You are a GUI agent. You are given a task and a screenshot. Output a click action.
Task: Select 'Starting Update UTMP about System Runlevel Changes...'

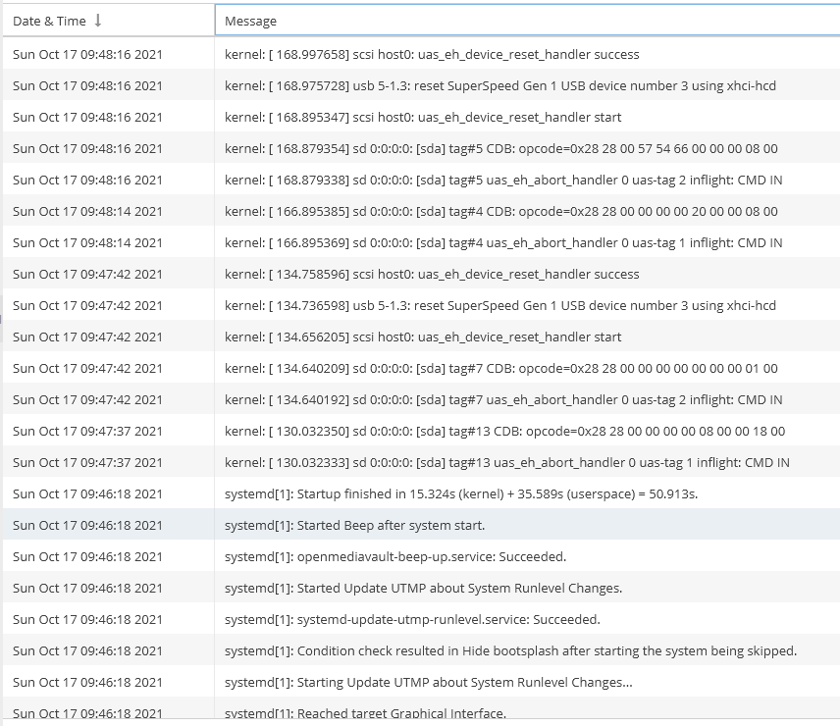(x=429, y=683)
